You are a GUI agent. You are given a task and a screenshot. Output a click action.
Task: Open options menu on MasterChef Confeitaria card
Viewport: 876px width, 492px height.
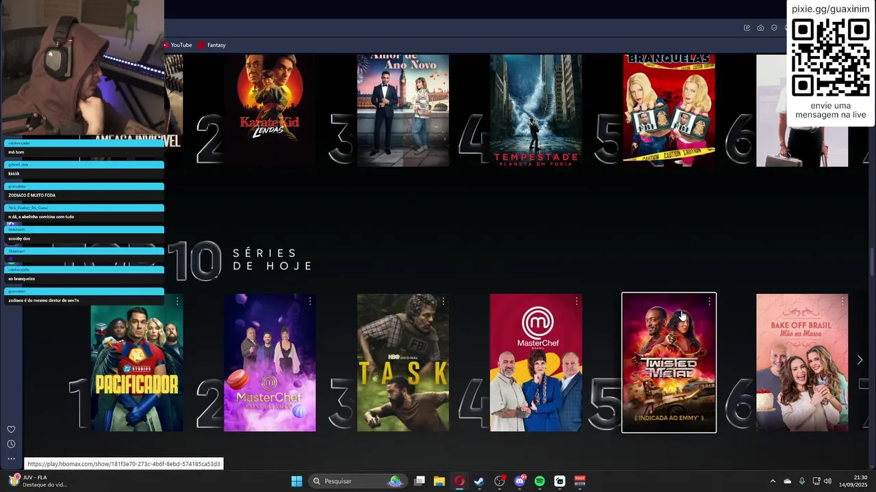[x=310, y=301]
